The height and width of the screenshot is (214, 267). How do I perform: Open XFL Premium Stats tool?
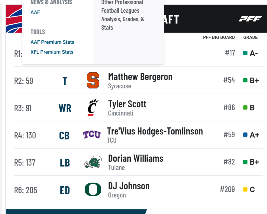52,52
